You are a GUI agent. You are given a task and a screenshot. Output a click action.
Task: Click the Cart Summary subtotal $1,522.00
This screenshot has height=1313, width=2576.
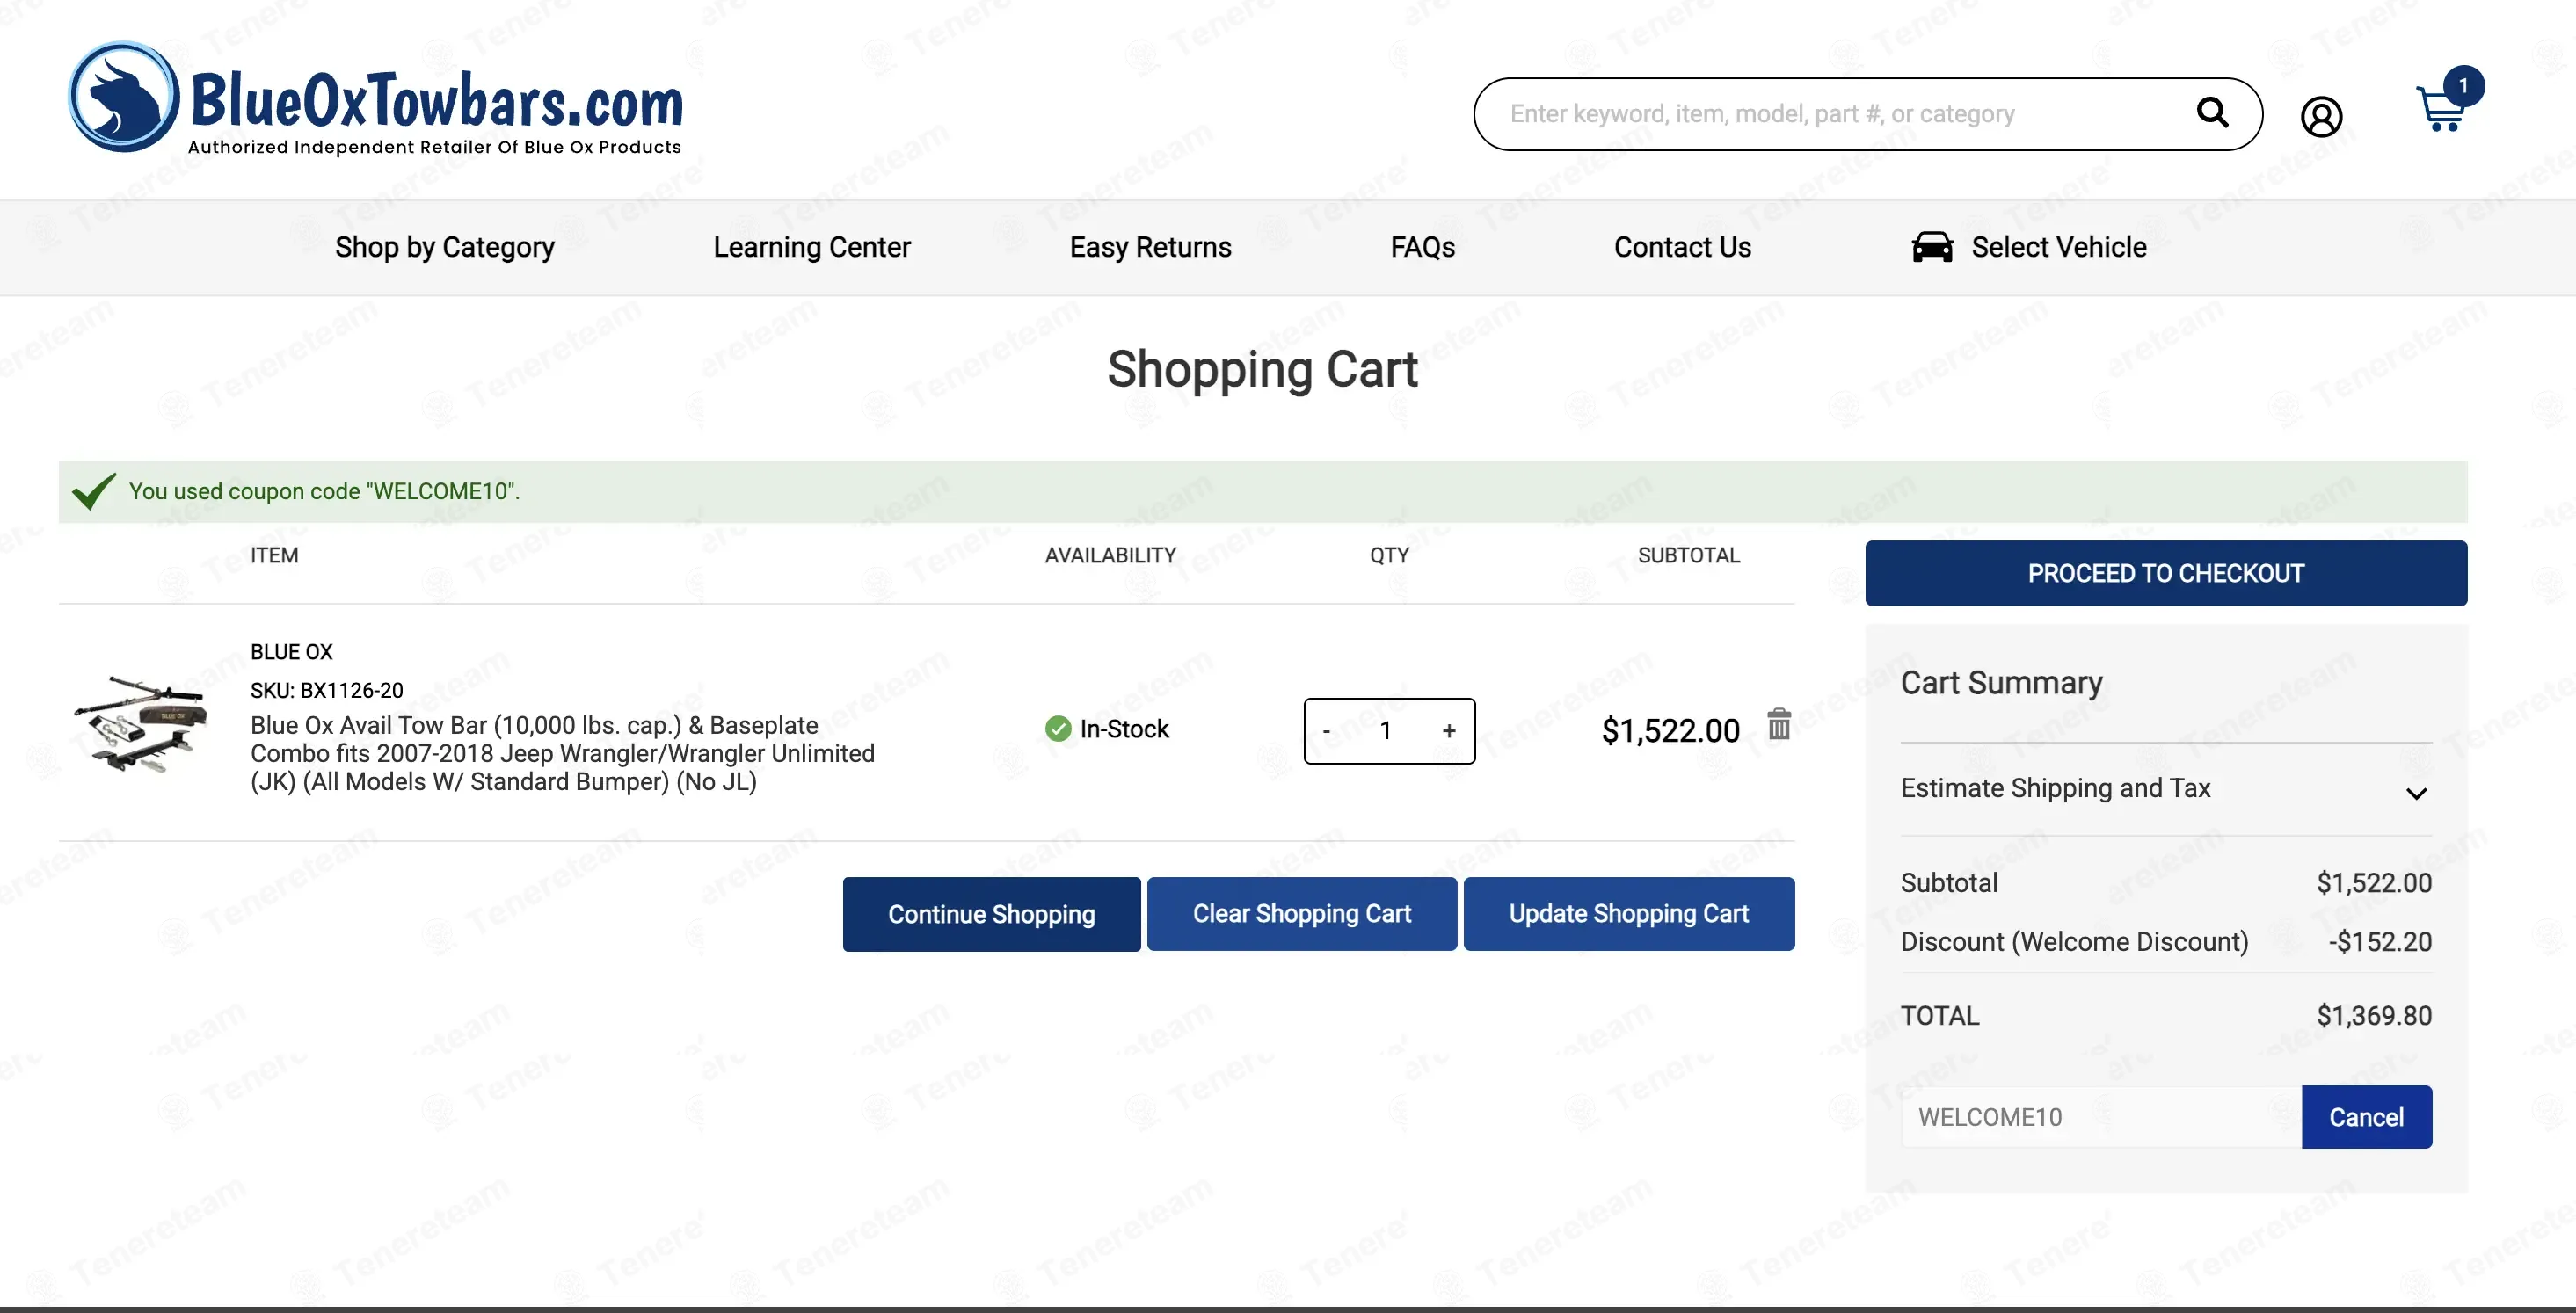tap(2374, 883)
